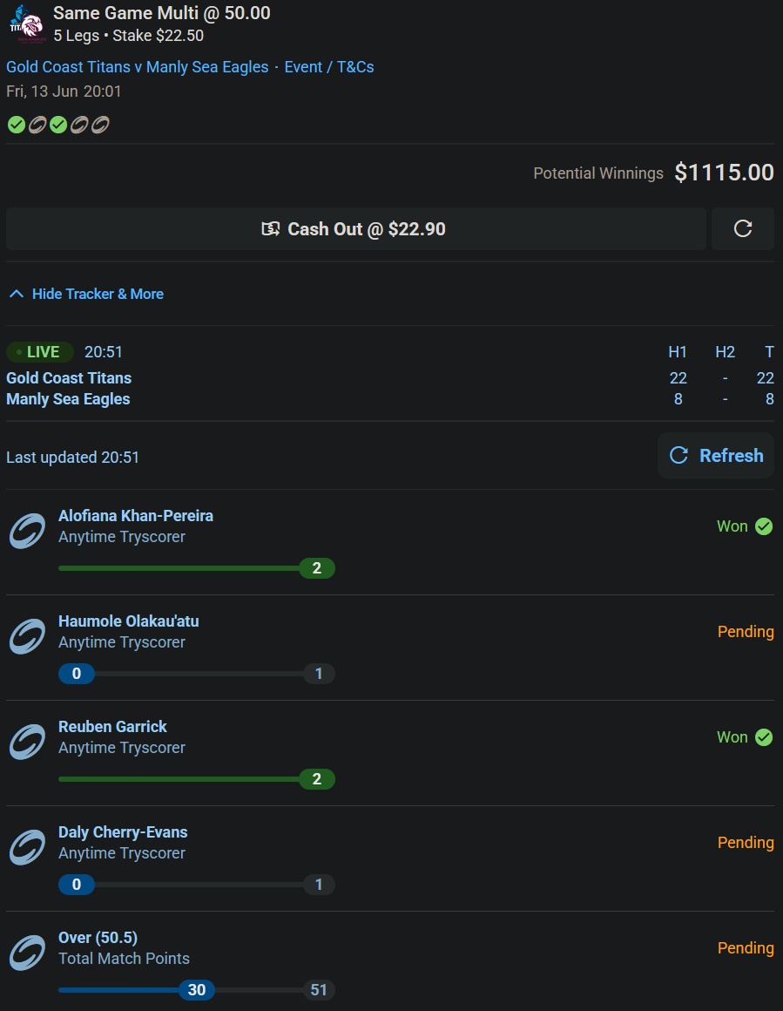Select the Daly Cherry-Evans name

[x=123, y=831]
